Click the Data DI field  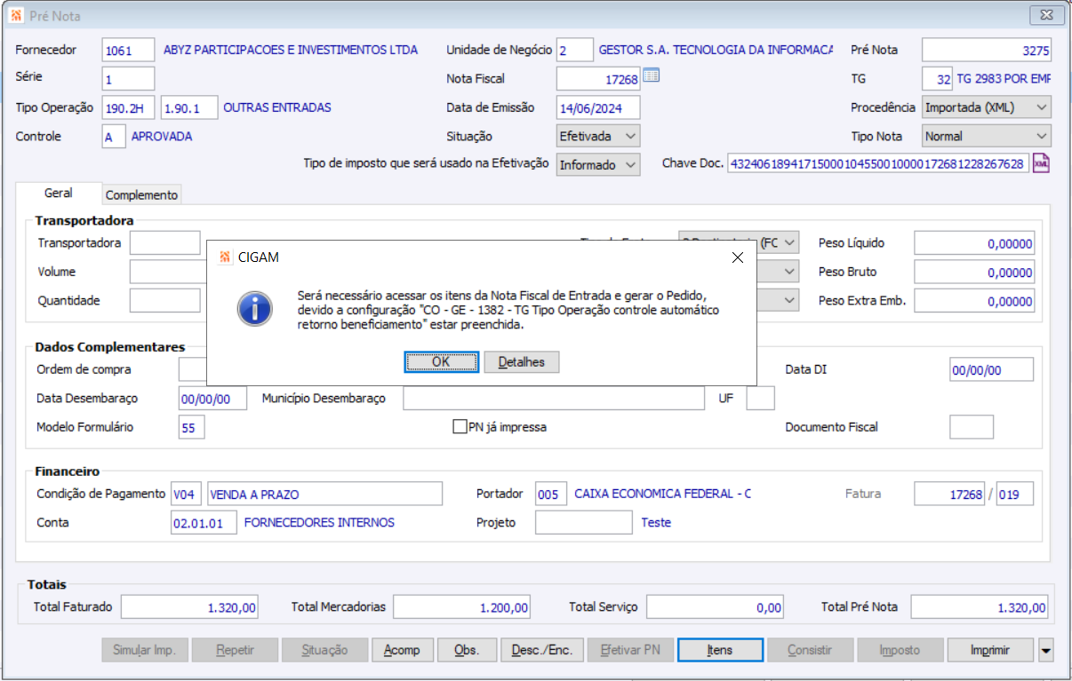[991, 369]
